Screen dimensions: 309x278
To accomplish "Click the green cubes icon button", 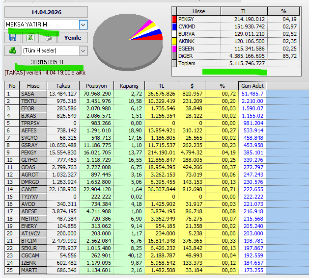I will tap(13, 51).
